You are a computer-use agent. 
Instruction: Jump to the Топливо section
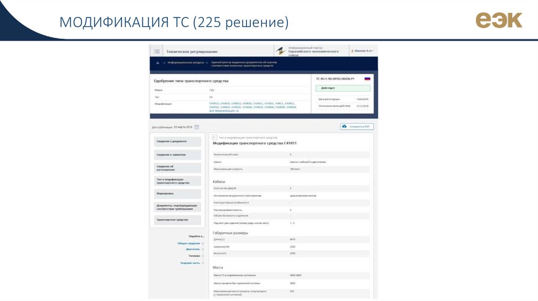click(x=194, y=256)
